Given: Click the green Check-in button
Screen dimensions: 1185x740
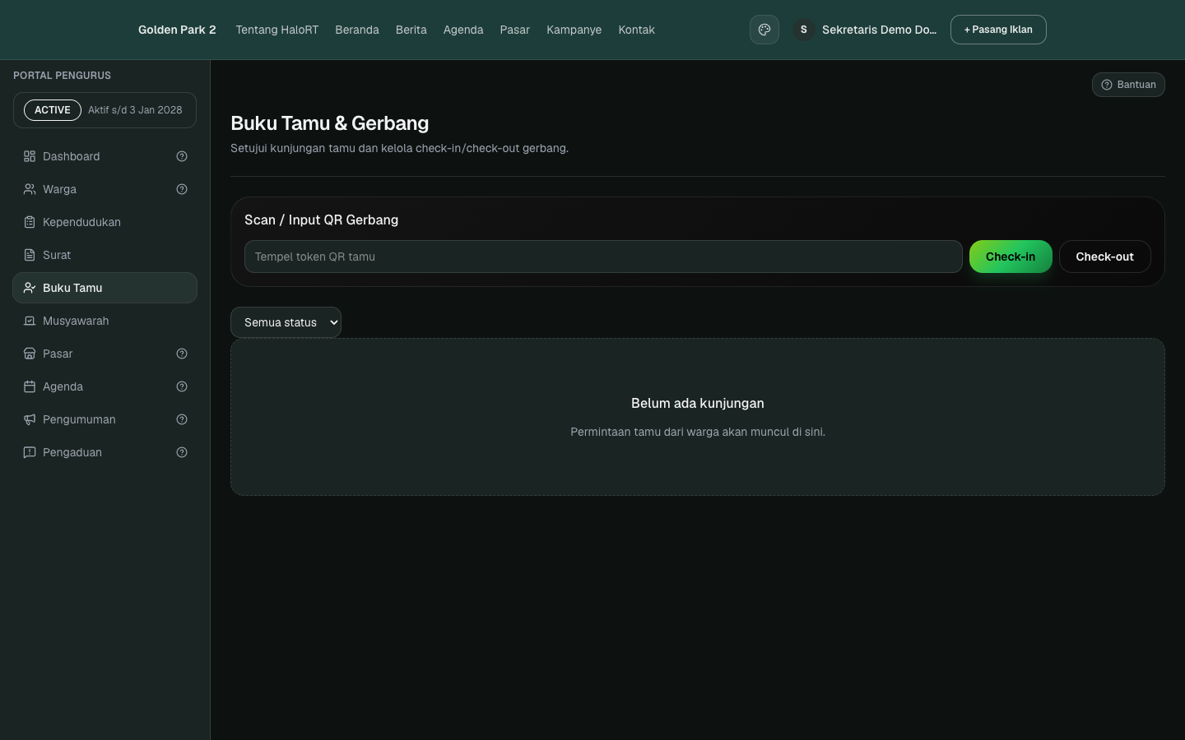Looking at the screenshot, I should (x=1011, y=257).
